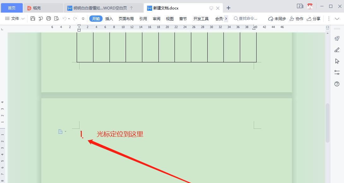Open the 审阅 ribbon tab

[x=157, y=19]
